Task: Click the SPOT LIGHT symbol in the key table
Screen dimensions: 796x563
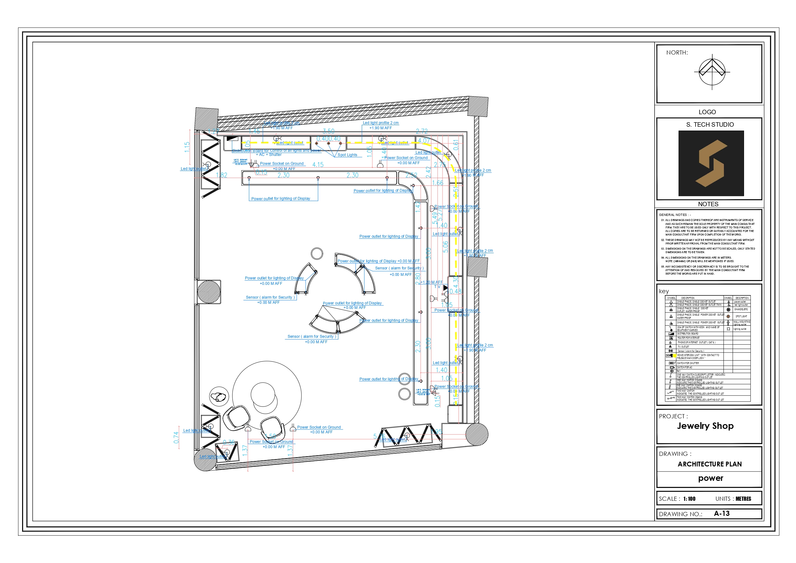Action: click(x=728, y=317)
